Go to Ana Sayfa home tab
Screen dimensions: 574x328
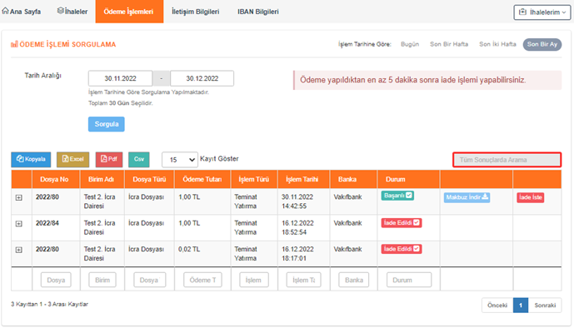pos(21,12)
